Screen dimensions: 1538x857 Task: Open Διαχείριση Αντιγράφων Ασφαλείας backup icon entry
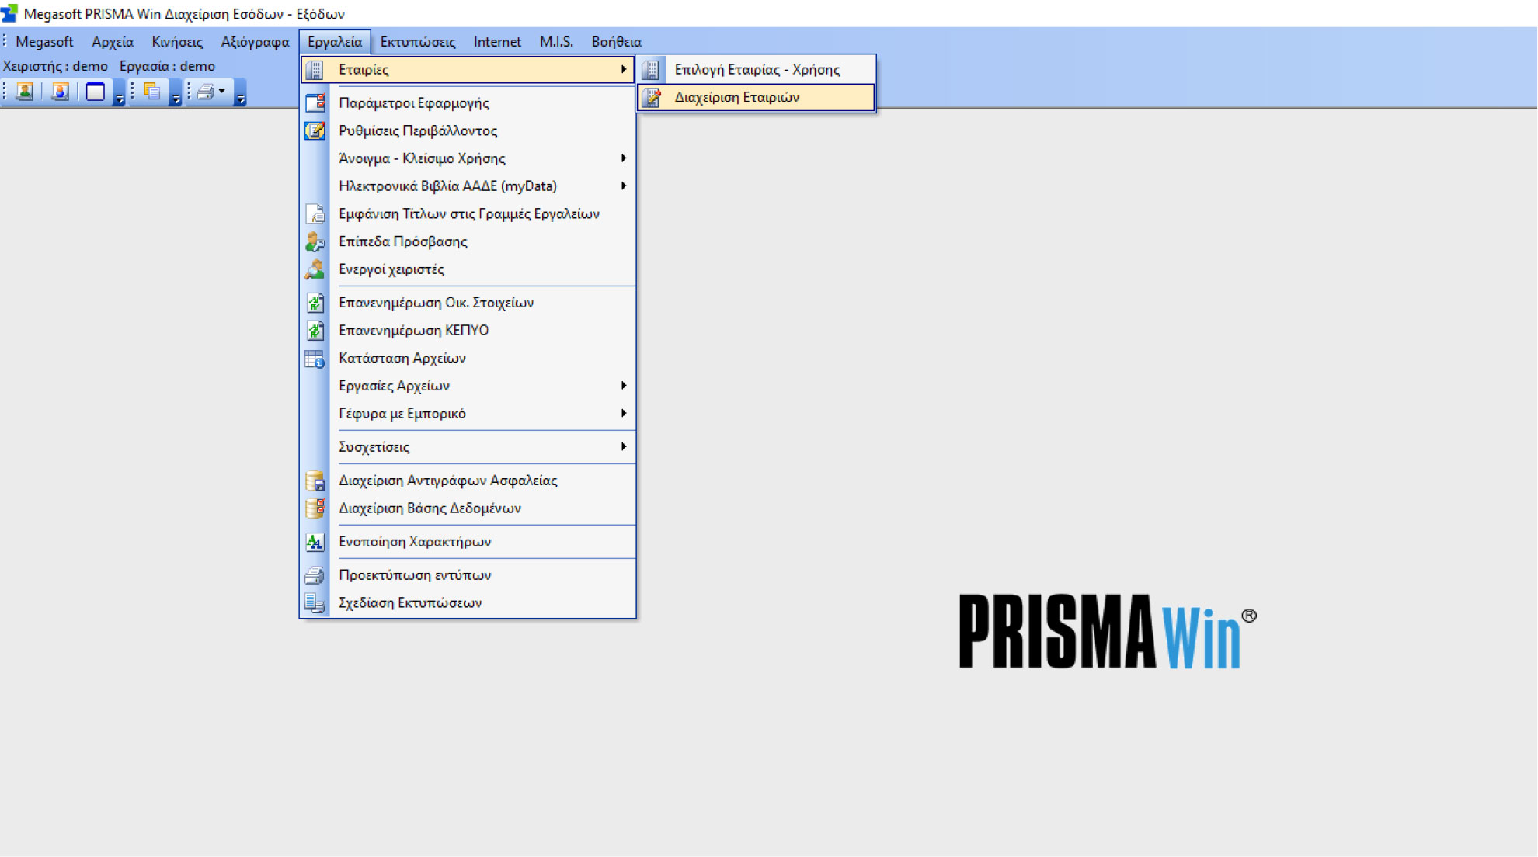click(x=315, y=481)
